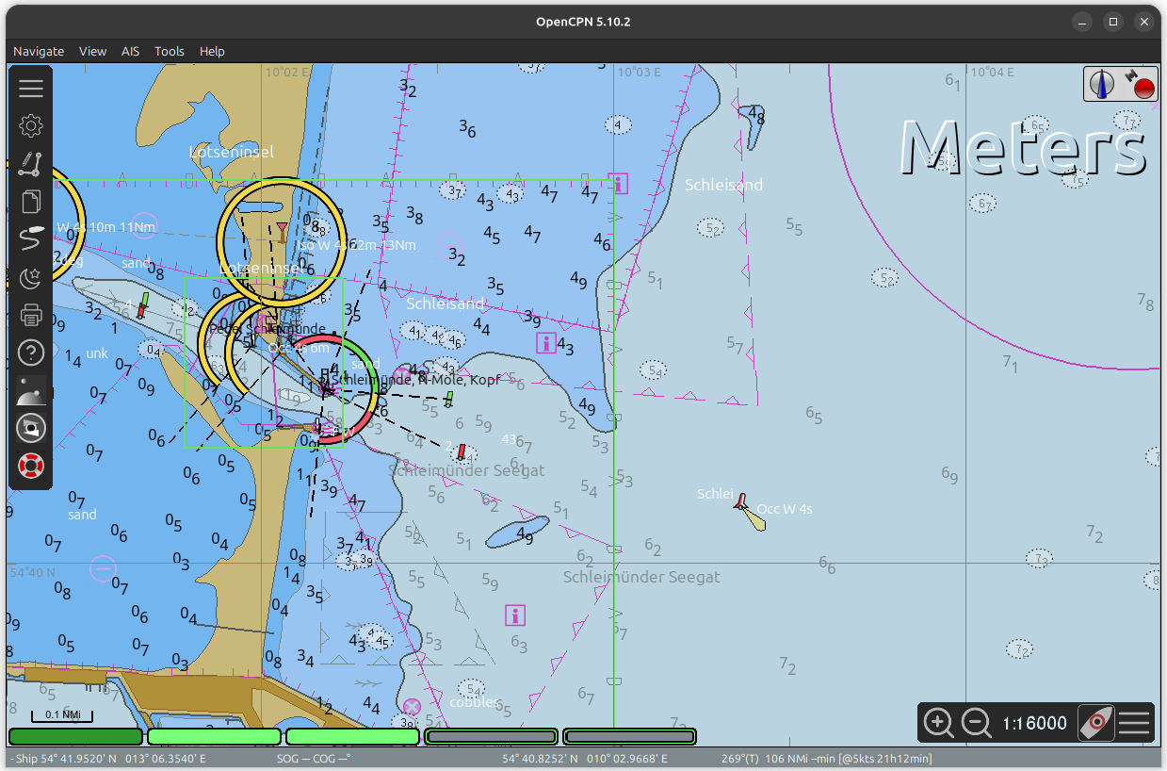The image size is (1167, 771).
Task: Click the 269°(T) 106 NMi status field
Action: (x=827, y=758)
